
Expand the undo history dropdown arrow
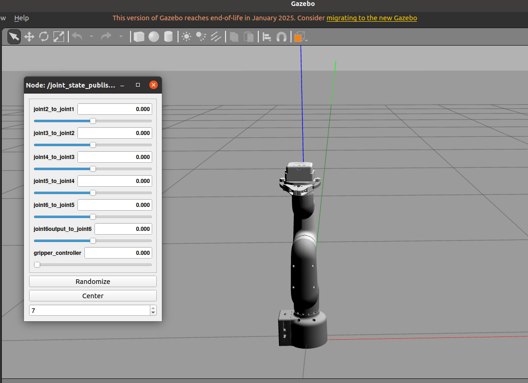pyautogui.click(x=91, y=37)
